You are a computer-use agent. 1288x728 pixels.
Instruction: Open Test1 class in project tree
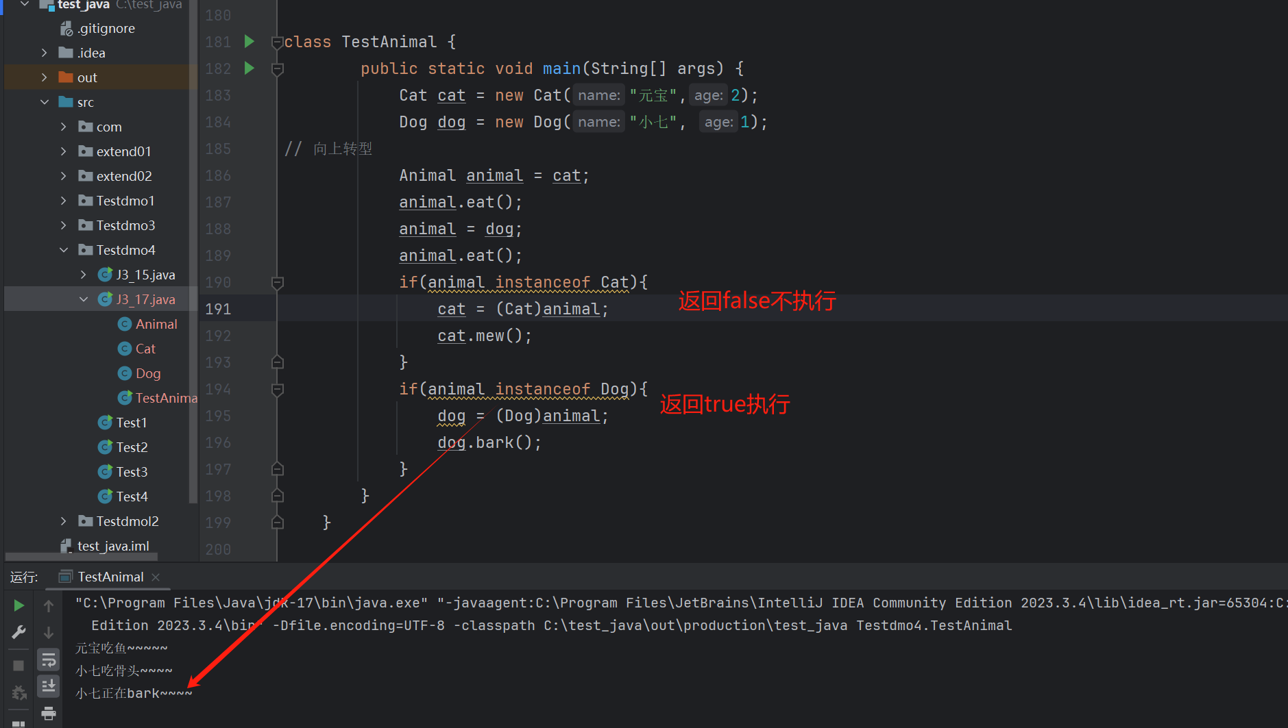tap(132, 423)
